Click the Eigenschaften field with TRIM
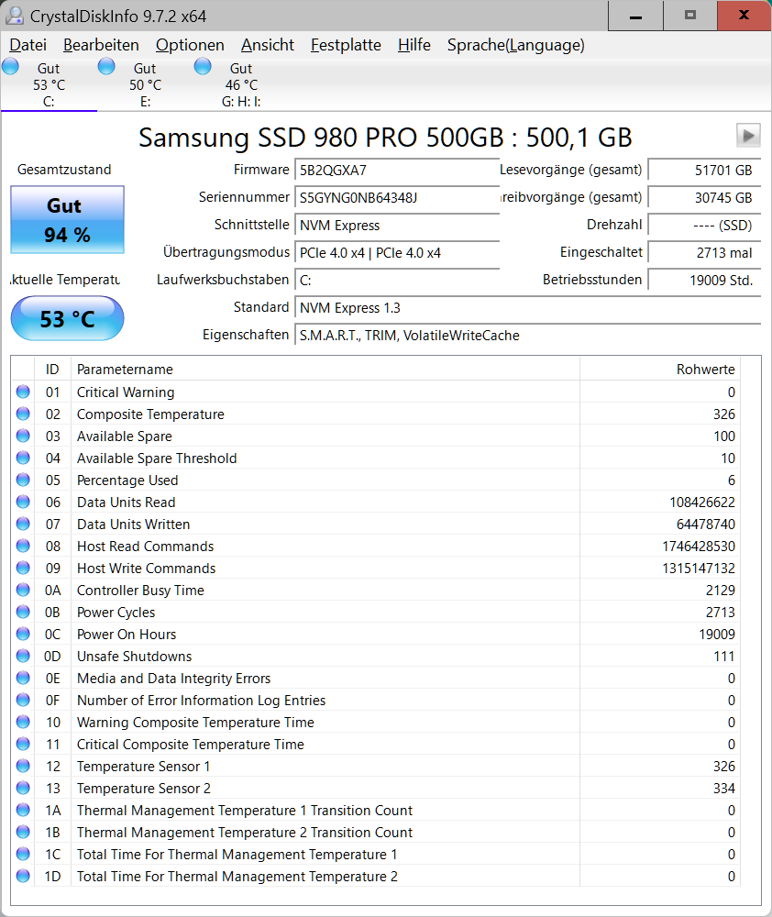 tap(527, 335)
